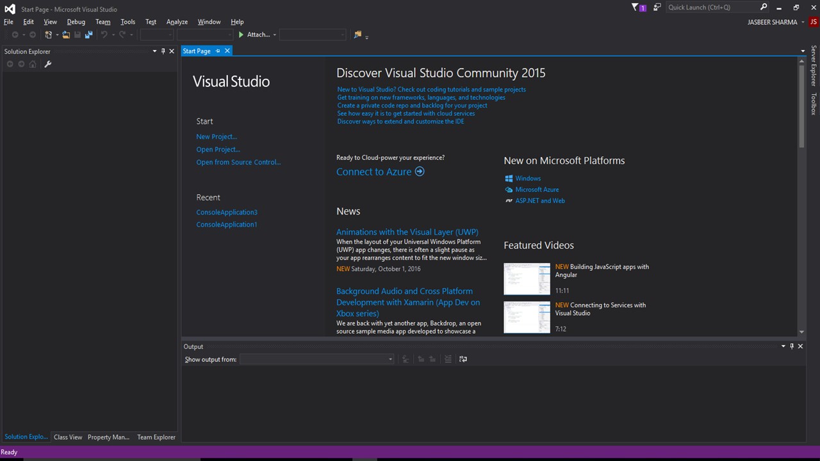Image resolution: width=820 pixels, height=461 pixels.
Task: Open the Debug menu
Action: 76,22
